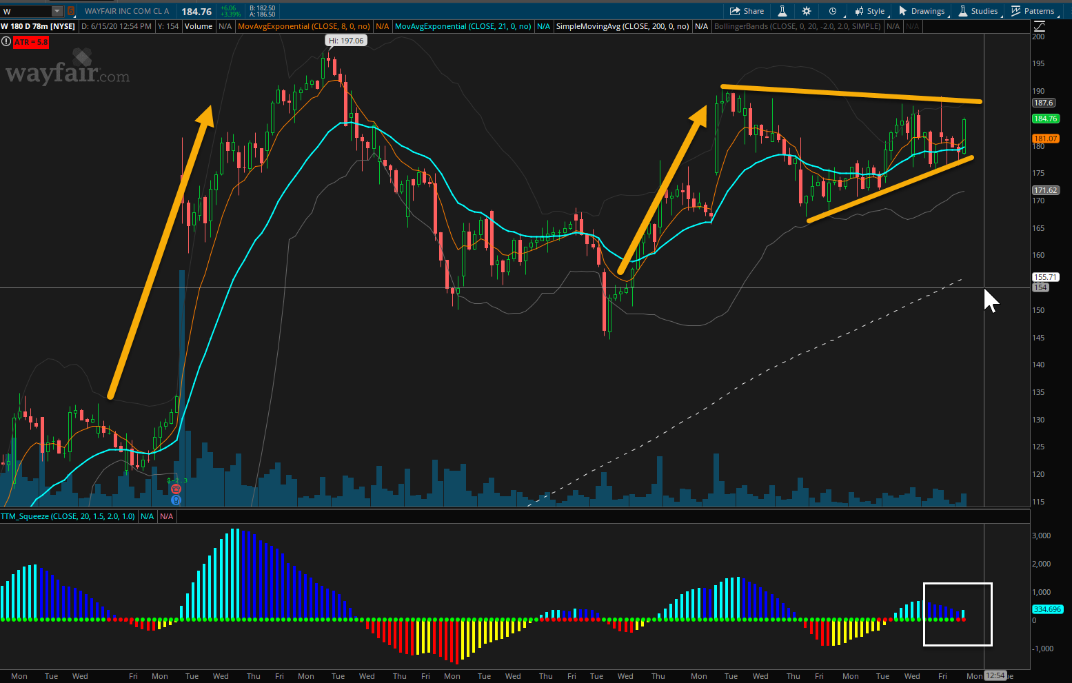This screenshot has height=683, width=1072.
Task: Open the symbol selector dropdown arrow
Action: tap(57, 11)
